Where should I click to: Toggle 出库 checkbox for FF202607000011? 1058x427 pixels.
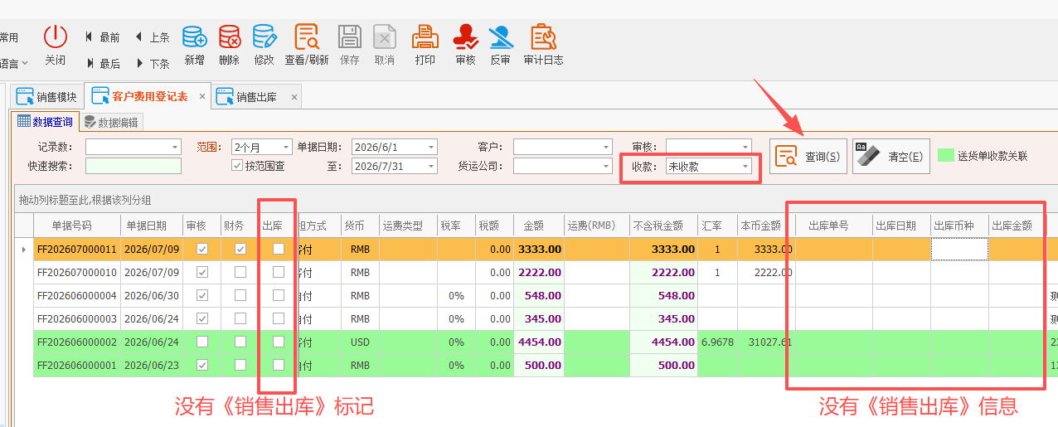279,249
